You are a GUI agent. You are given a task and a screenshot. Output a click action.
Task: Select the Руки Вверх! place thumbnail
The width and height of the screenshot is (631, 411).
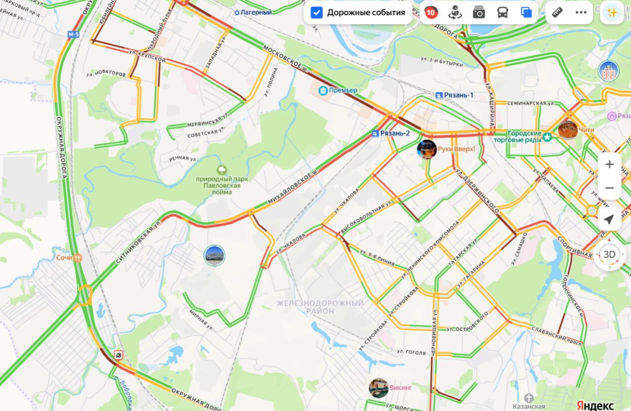point(426,149)
